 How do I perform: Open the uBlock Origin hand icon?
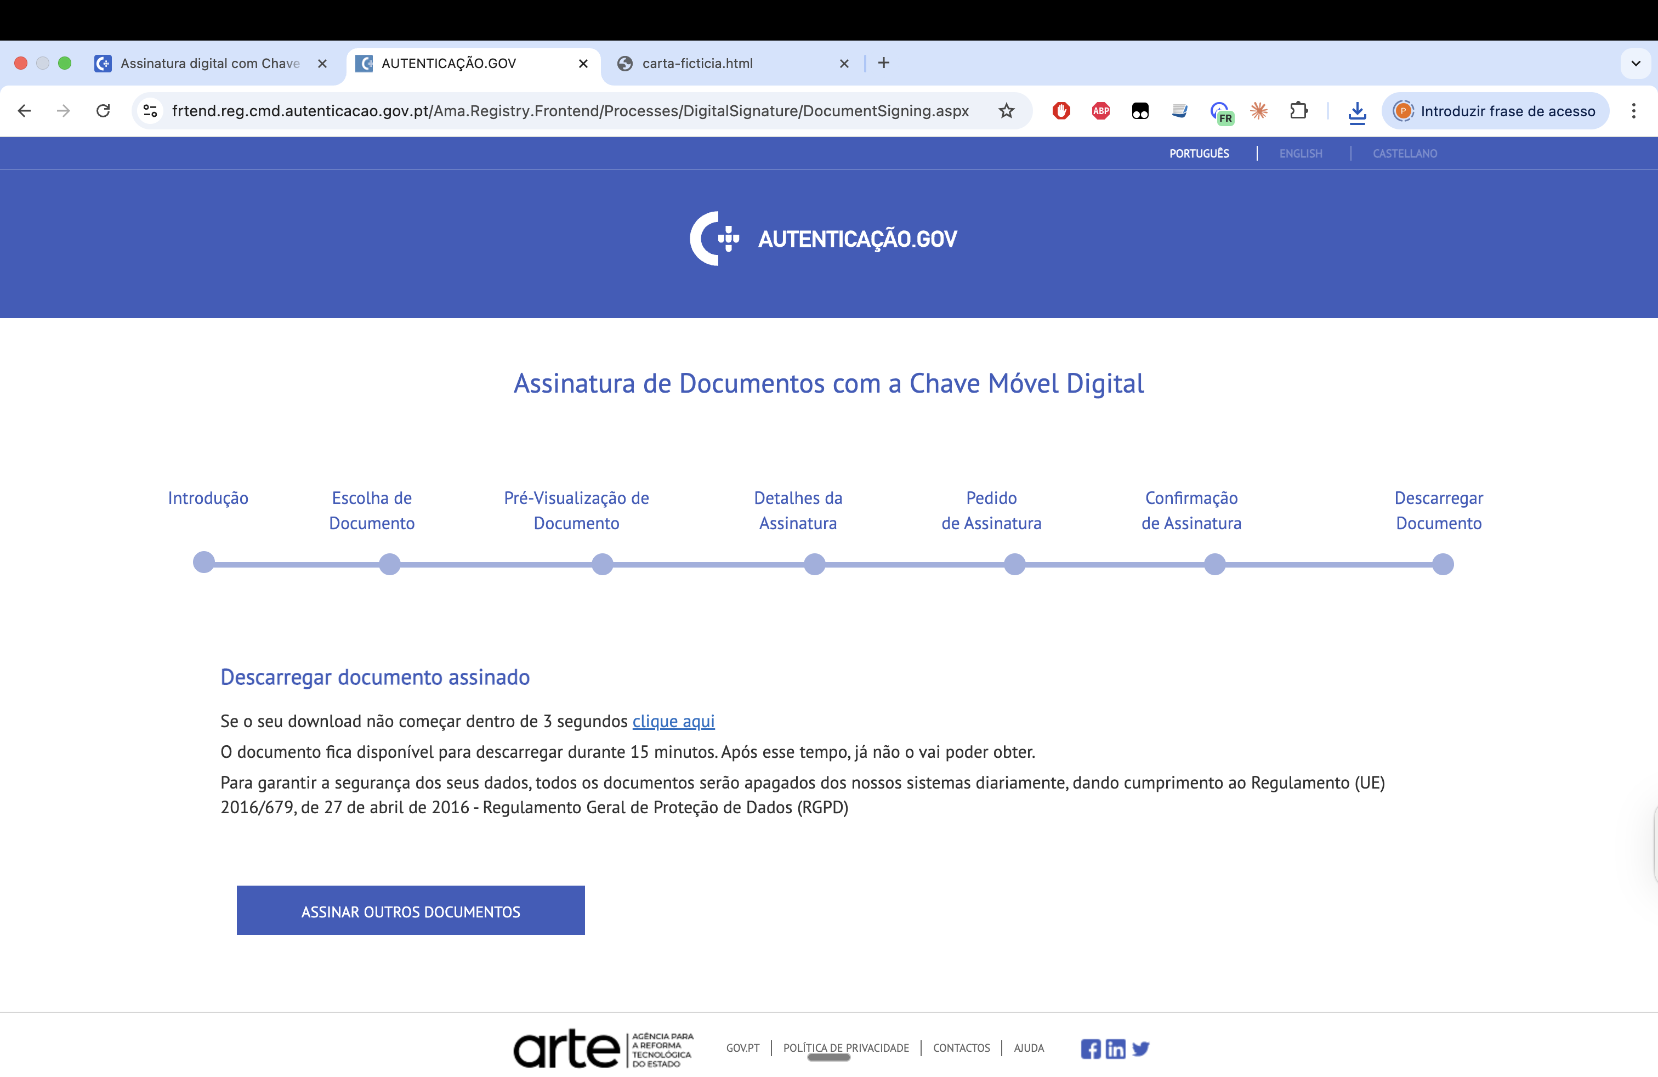tap(1061, 111)
